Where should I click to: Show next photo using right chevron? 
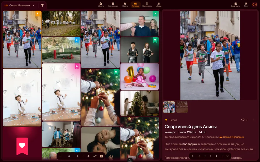[216, 156]
